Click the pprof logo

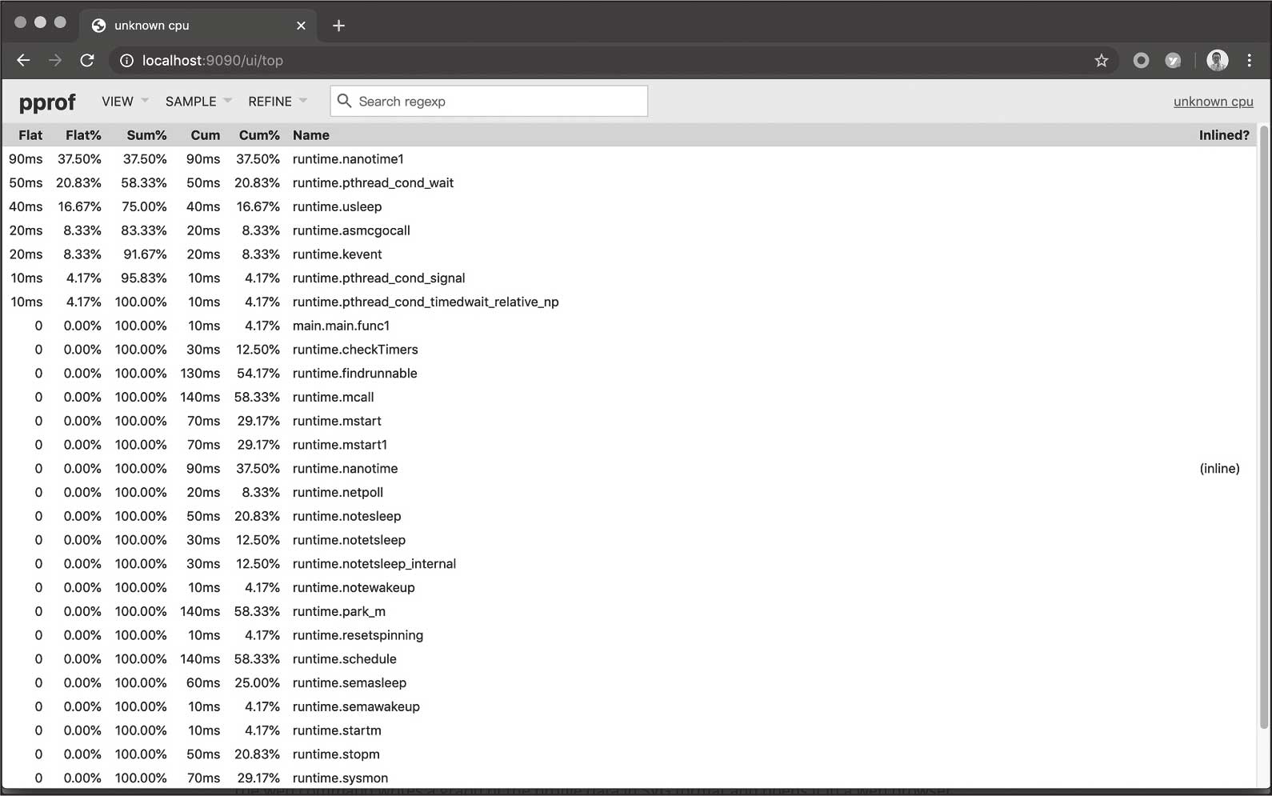tap(47, 102)
